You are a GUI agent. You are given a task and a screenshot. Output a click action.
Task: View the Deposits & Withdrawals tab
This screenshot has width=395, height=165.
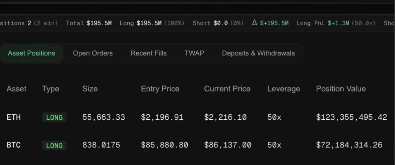click(258, 53)
